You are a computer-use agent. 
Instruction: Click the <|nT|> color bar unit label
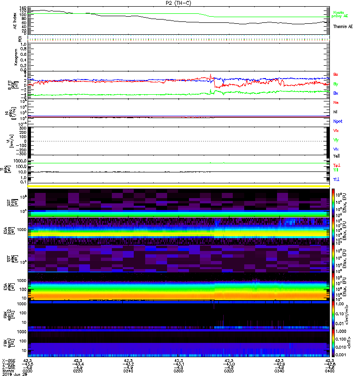[349, 343]
